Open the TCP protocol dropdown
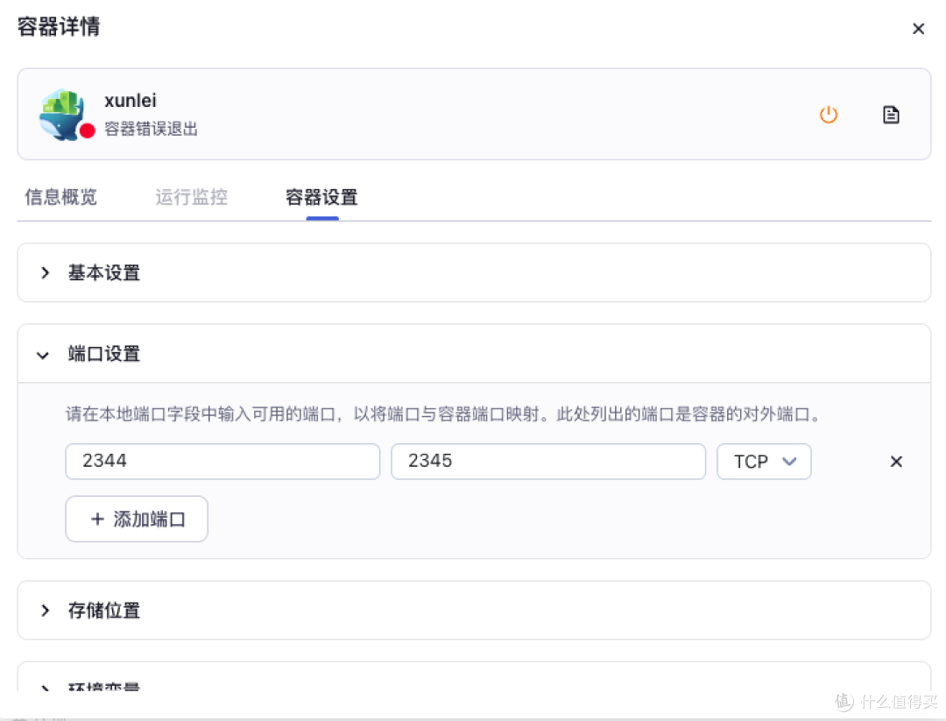 [x=764, y=462]
